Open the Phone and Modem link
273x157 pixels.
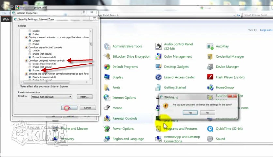(x=74, y=129)
